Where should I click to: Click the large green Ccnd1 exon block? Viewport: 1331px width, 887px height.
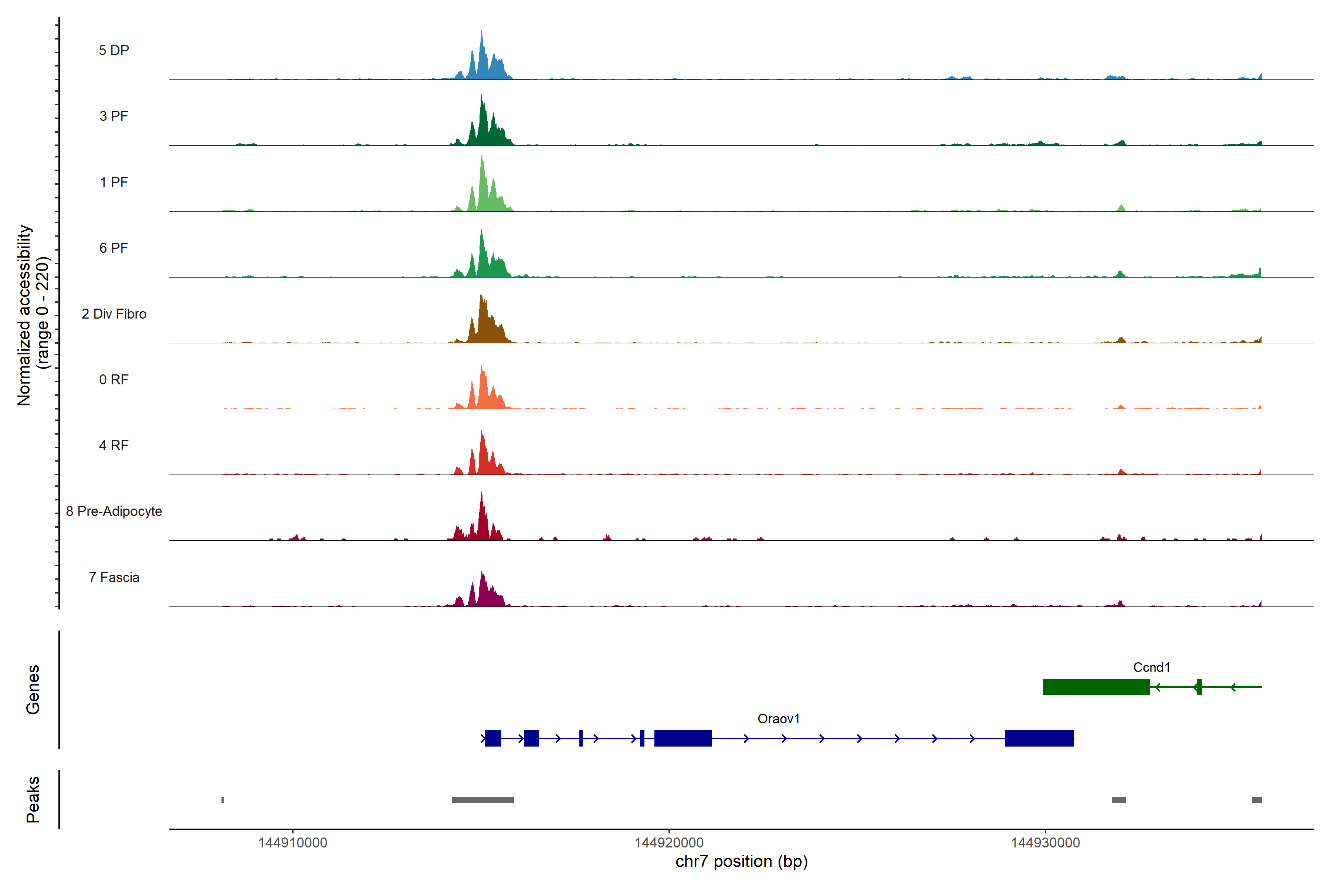point(1095,687)
